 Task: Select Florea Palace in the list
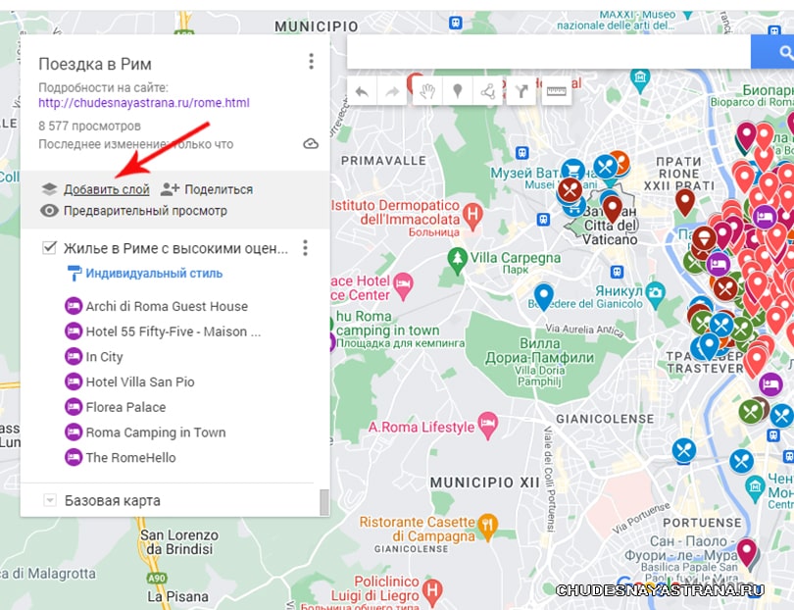[125, 407]
